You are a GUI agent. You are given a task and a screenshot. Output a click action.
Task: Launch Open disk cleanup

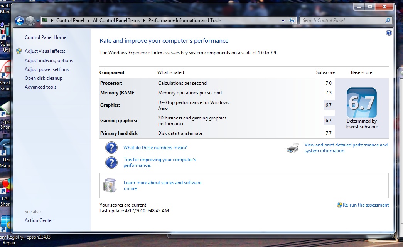pyautogui.click(x=44, y=78)
